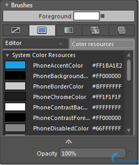
Task: Choose the PhoneAccentColor resource
Action: (63, 66)
